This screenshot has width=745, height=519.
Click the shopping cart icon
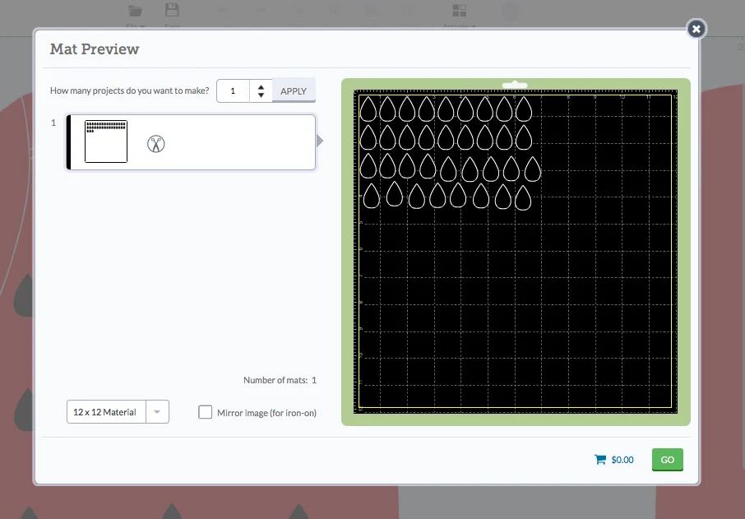point(600,460)
